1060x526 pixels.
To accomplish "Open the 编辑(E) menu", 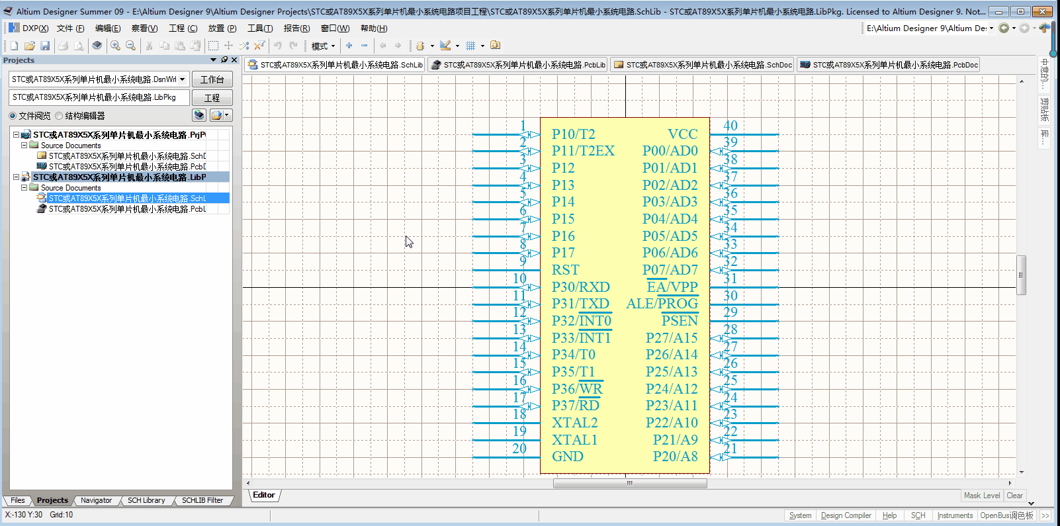I will pyautogui.click(x=107, y=28).
